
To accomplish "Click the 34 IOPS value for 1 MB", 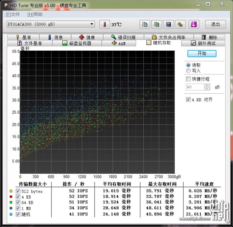I will (x=79, y=208).
